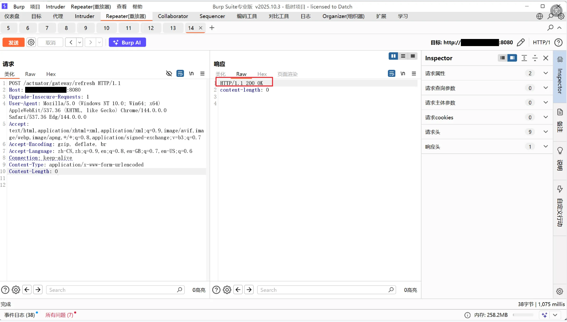
Task: Open response viewer hamburger menu
Action: tap(414, 74)
